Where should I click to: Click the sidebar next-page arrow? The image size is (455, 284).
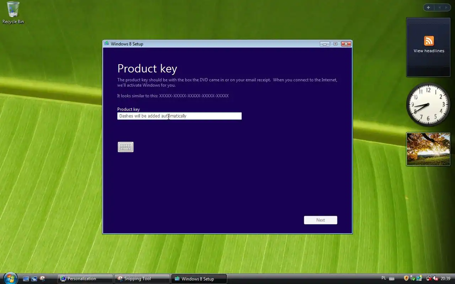[446, 7]
